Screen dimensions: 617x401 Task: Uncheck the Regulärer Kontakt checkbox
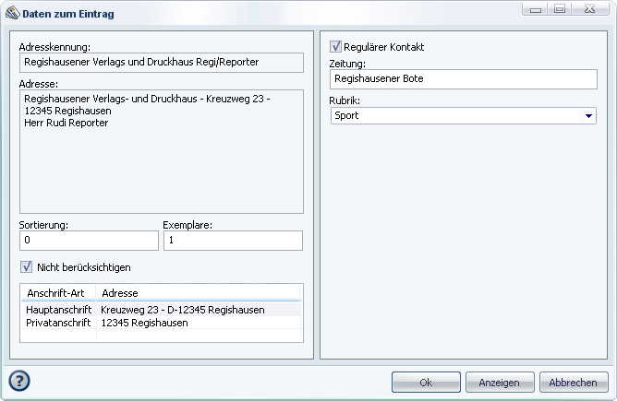[x=336, y=46]
